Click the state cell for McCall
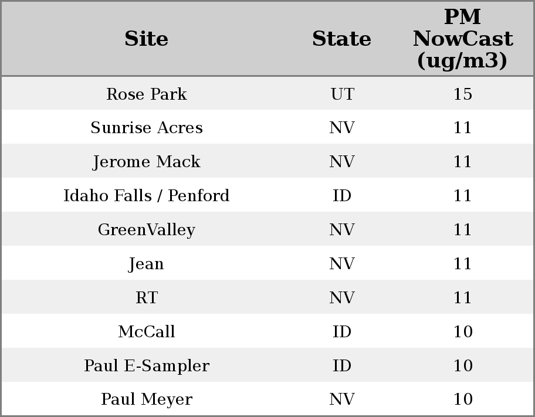This screenshot has width=535, height=417. [x=342, y=331]
